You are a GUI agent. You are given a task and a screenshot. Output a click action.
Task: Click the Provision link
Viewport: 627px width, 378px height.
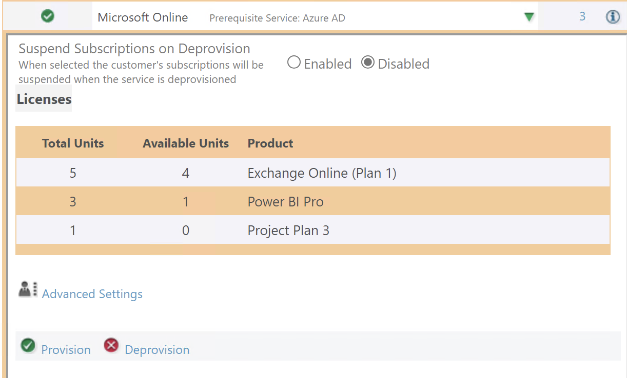(66, 350)
